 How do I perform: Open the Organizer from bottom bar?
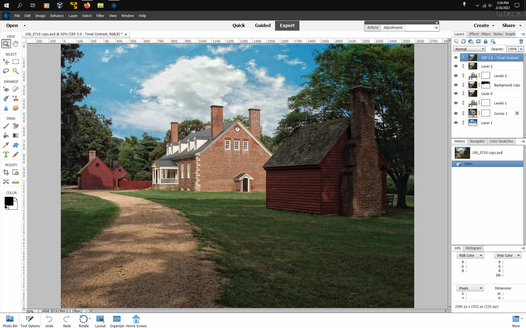[117, 321]
